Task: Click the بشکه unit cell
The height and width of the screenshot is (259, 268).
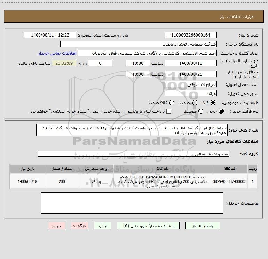Action: (x=96, y=181)
